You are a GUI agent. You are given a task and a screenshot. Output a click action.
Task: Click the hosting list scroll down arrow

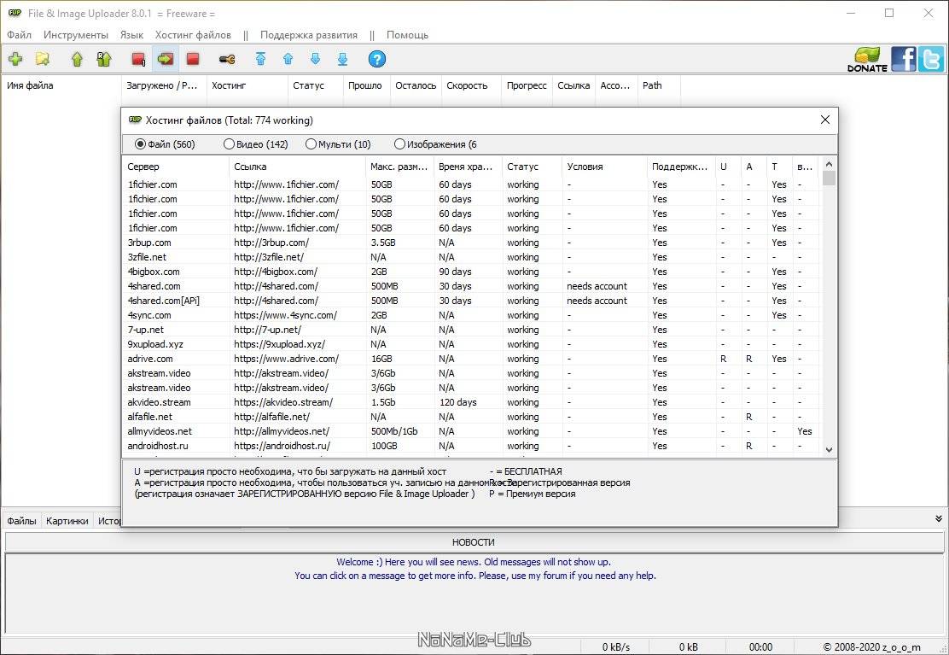[x=830, y=450]
